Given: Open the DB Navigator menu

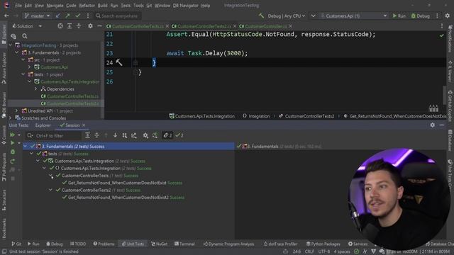Looking at the screenshot, I should pyautogui.click(x=186, y=6).
